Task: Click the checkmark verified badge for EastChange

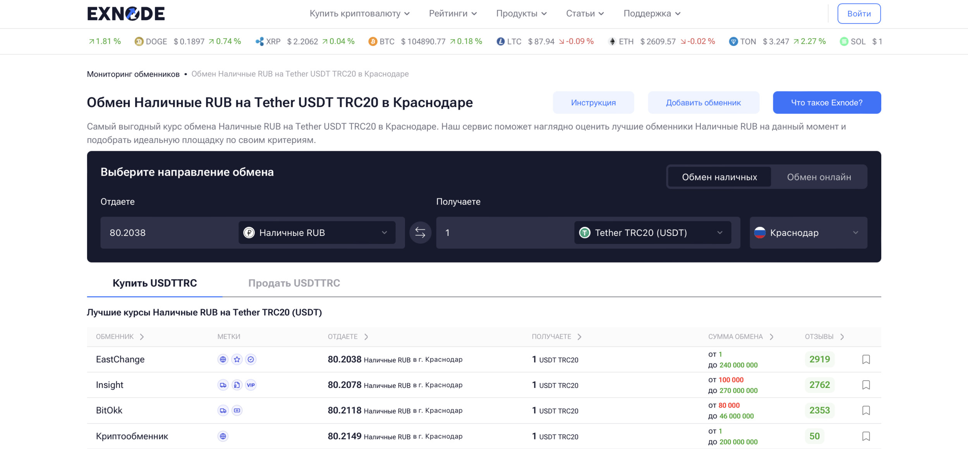Action: (251, 359)
